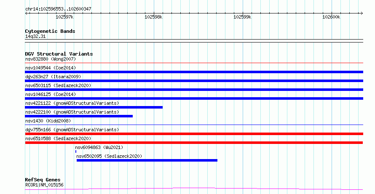
Task: Open nsv6094863 (Wu2021) label
Action: (99, 147)
